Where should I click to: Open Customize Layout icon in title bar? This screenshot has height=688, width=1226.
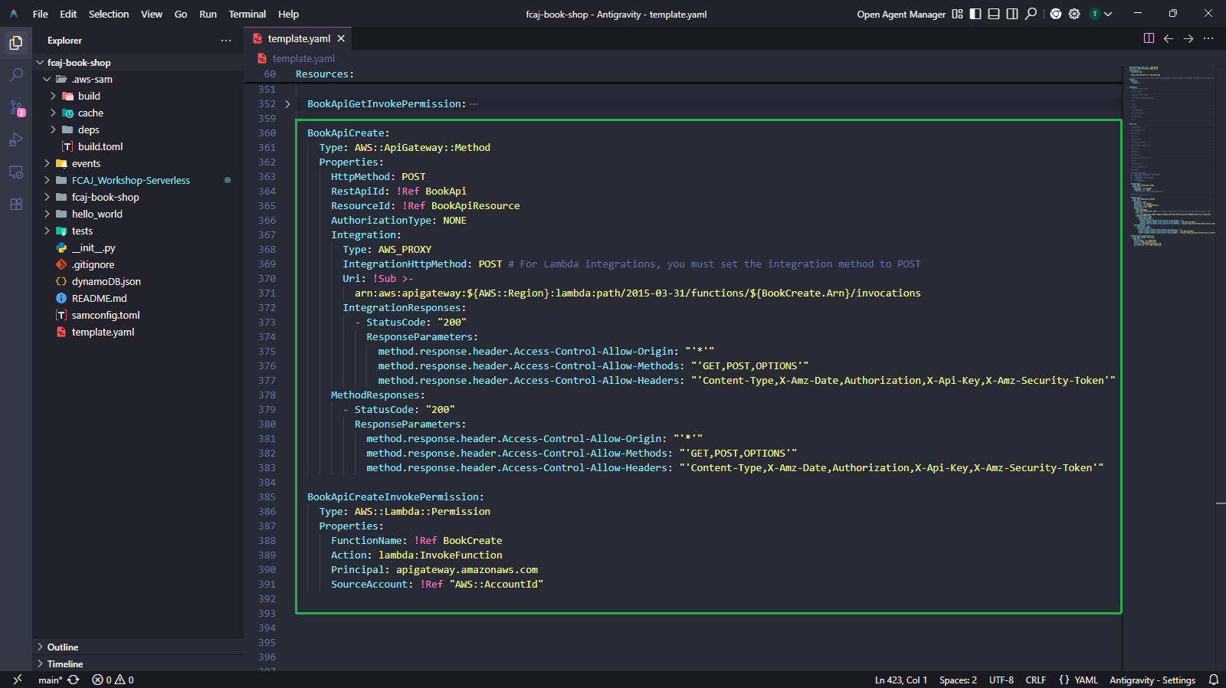click(957, 14)
